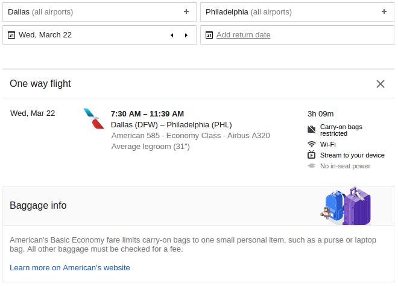This screenshot has width=398, height=286.
Task: Close the One way flight panel
Action: pyautogui.click(x=381, y=84)
